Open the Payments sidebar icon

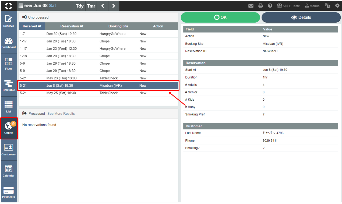(9, 192)
